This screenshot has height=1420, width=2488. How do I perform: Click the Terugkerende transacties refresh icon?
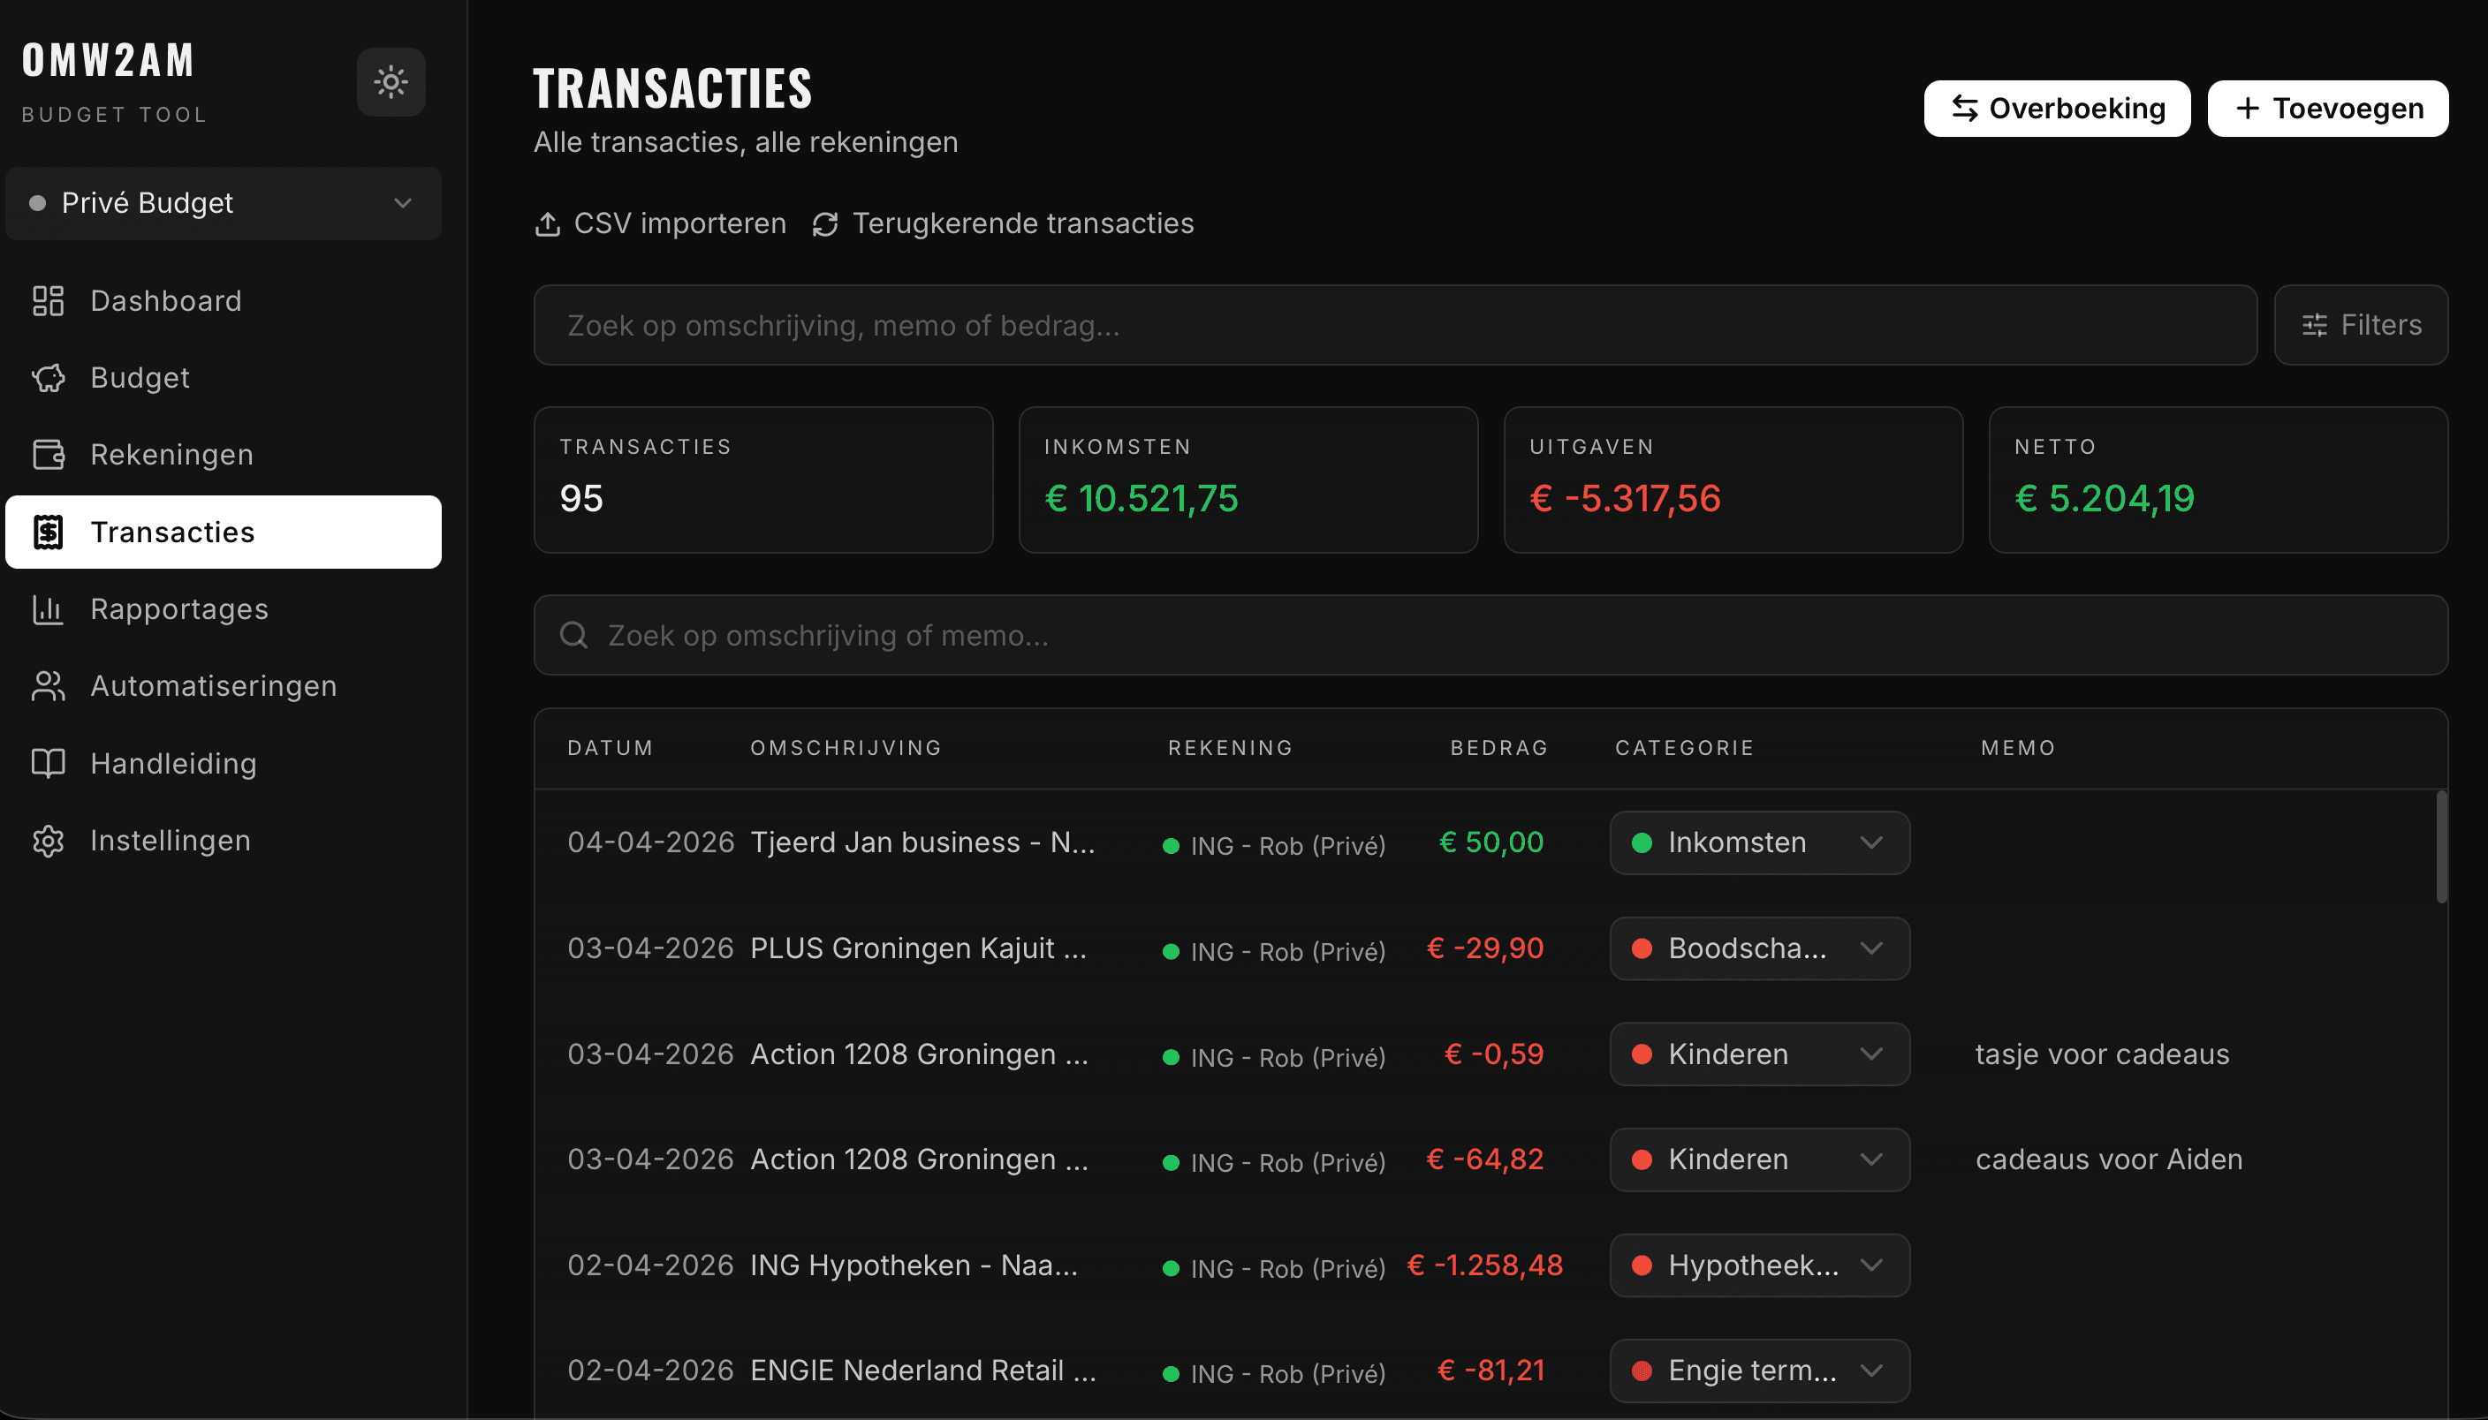click(824, 223)
